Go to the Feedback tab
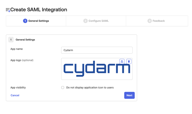 click(157, 21)
